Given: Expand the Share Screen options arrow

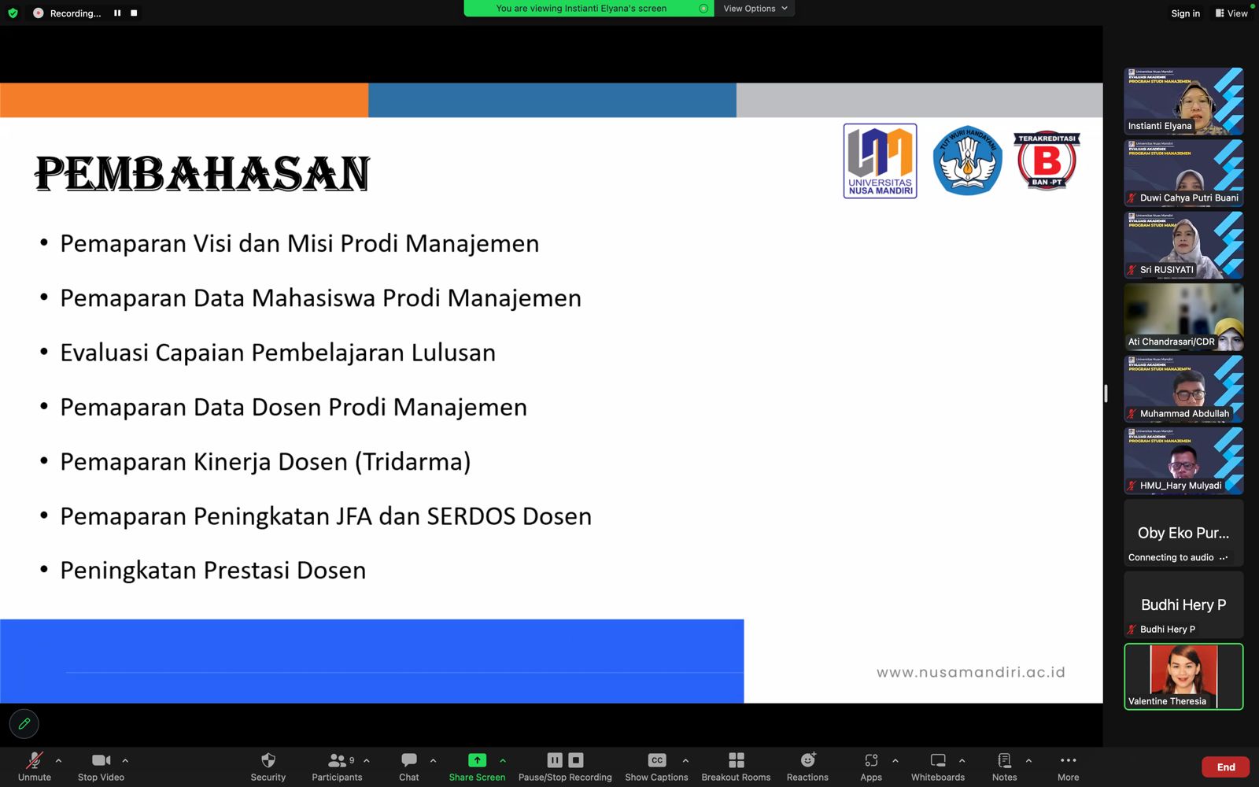Looking at the screenshot, I should (503, 760).
